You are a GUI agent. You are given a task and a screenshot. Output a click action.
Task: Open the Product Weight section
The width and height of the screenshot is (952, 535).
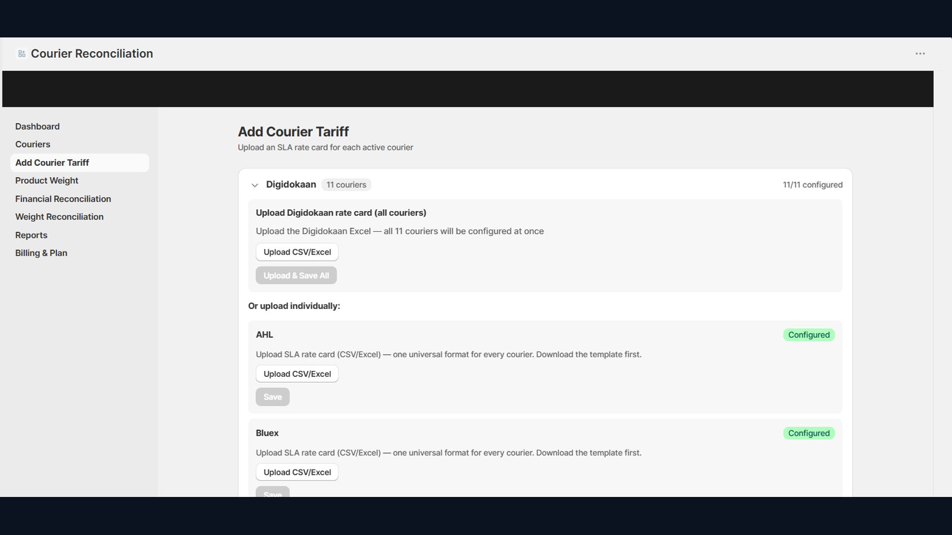[x=47, y=181]
